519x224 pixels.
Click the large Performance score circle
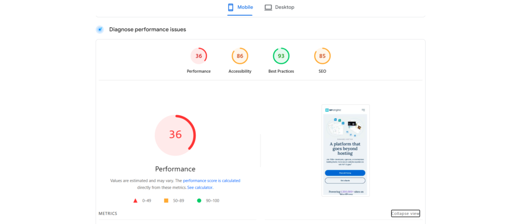175,135
